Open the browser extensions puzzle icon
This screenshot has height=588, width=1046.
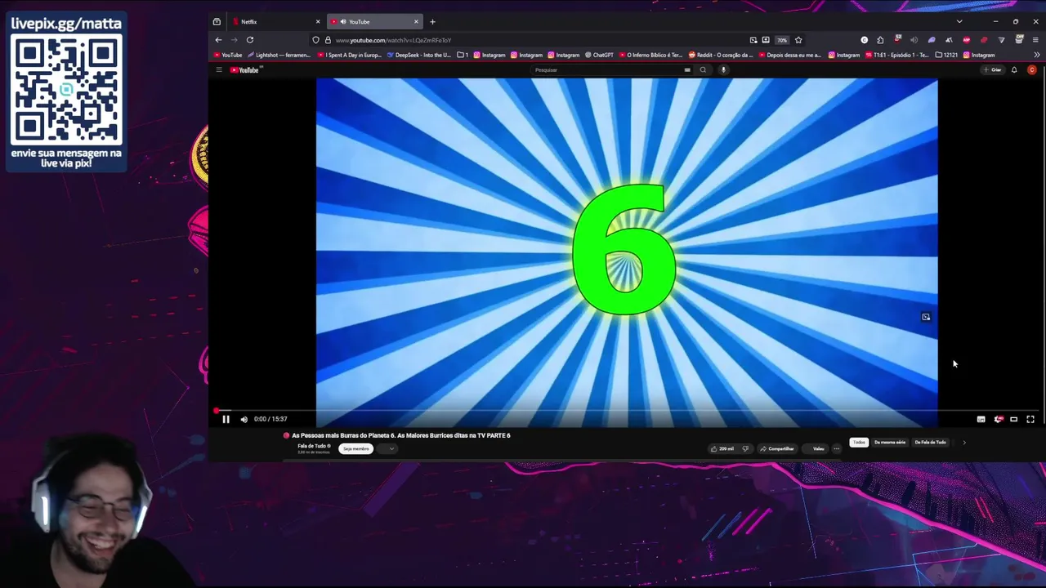(x=880, y=40)
